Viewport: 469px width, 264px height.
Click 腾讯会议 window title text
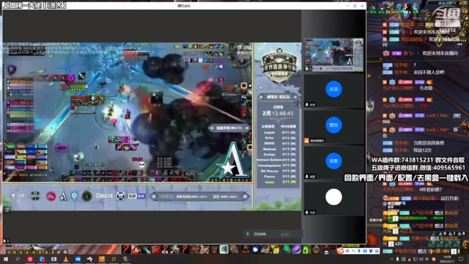(184, 6)
